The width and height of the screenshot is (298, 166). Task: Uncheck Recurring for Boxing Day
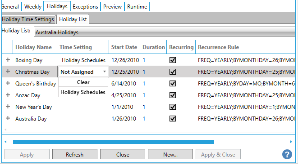pyautogui.click(x=173, y=60)
